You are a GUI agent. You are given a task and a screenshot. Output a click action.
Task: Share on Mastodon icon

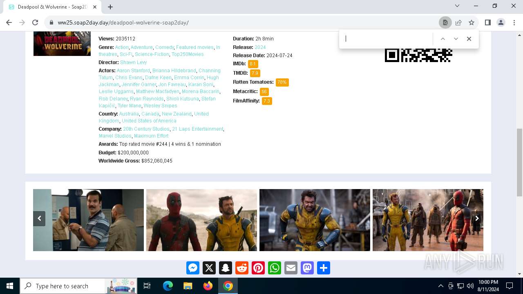(307, 268)
